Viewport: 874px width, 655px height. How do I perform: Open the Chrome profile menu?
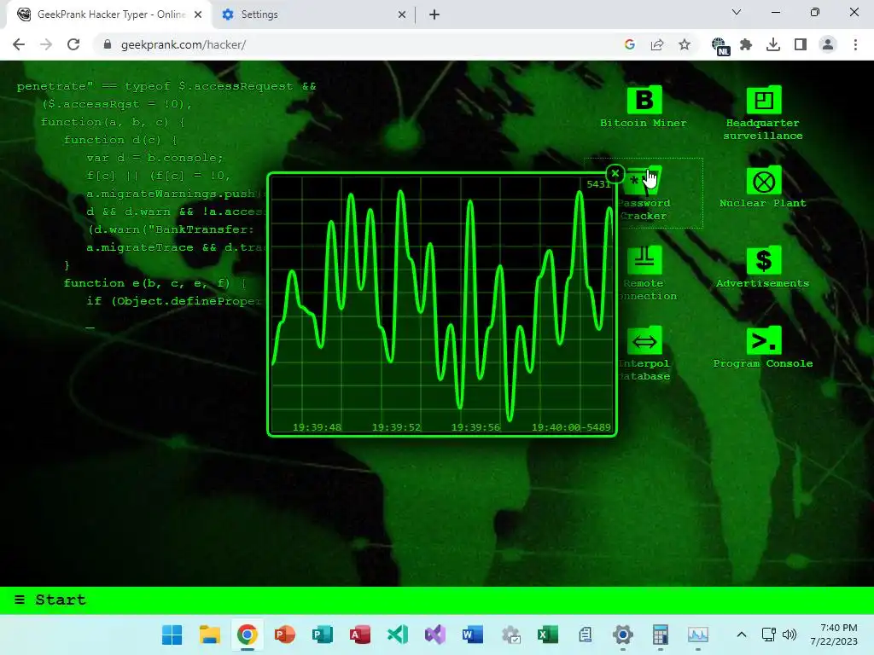click(x=828, y=44)
